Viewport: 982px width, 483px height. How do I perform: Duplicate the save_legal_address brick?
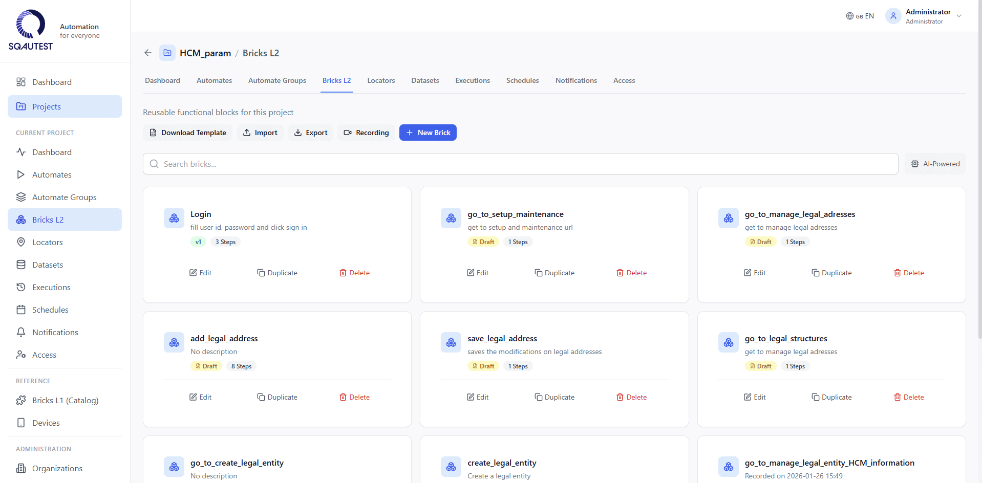pyautogui.click(x=554, y=397)
